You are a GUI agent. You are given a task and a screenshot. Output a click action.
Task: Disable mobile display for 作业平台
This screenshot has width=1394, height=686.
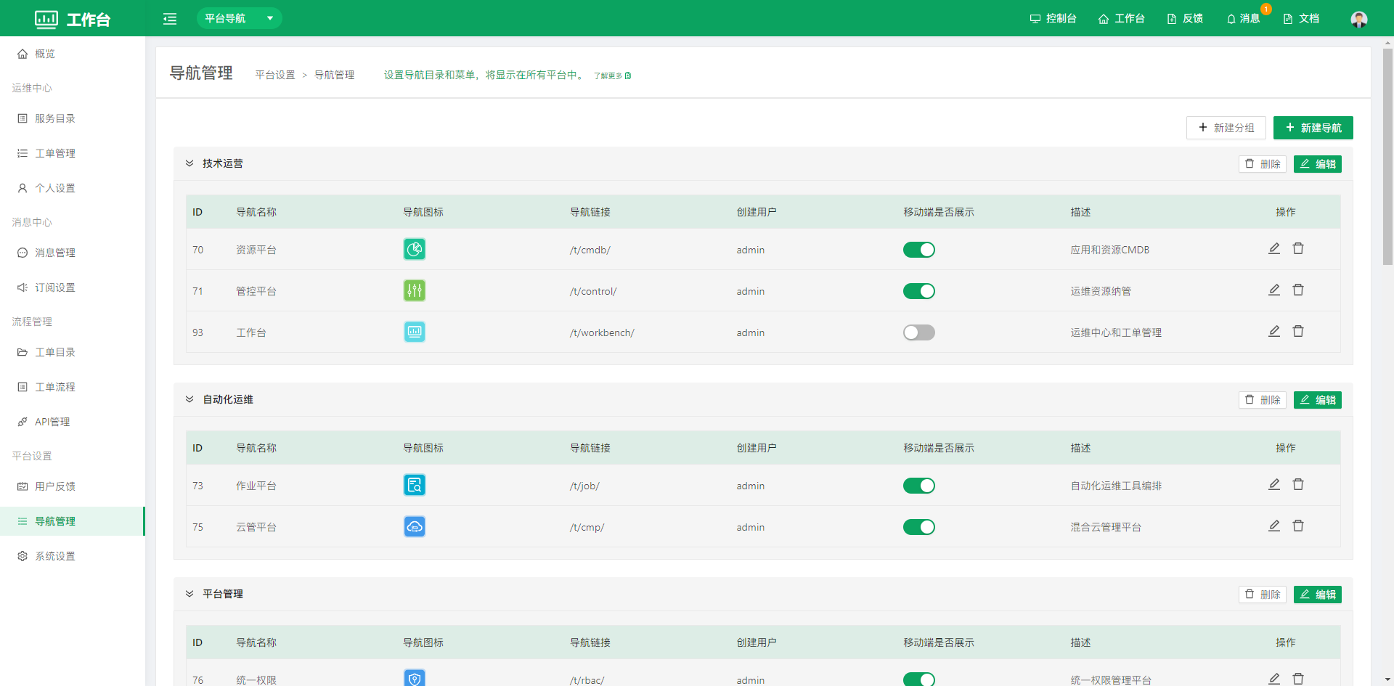919,486
